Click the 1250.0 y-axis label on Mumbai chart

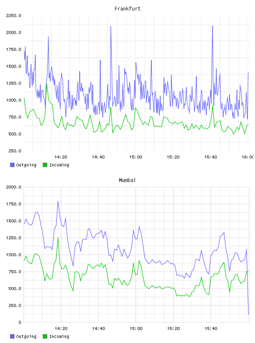(x=14, y=238)
